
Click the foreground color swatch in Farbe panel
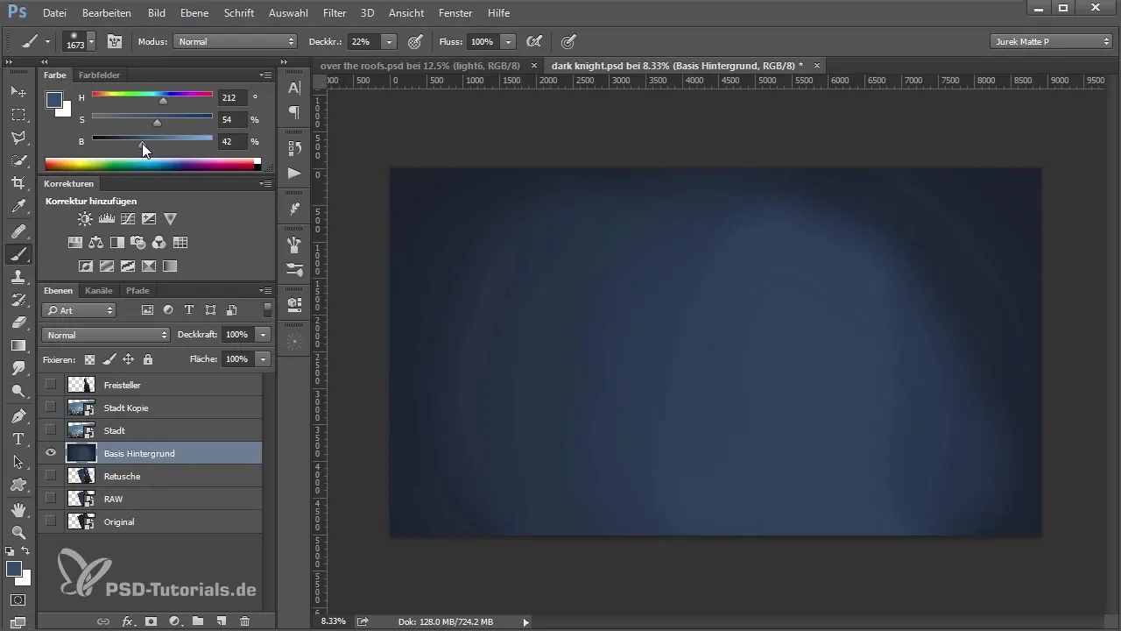pyautogui.click(x=54, y=100)
